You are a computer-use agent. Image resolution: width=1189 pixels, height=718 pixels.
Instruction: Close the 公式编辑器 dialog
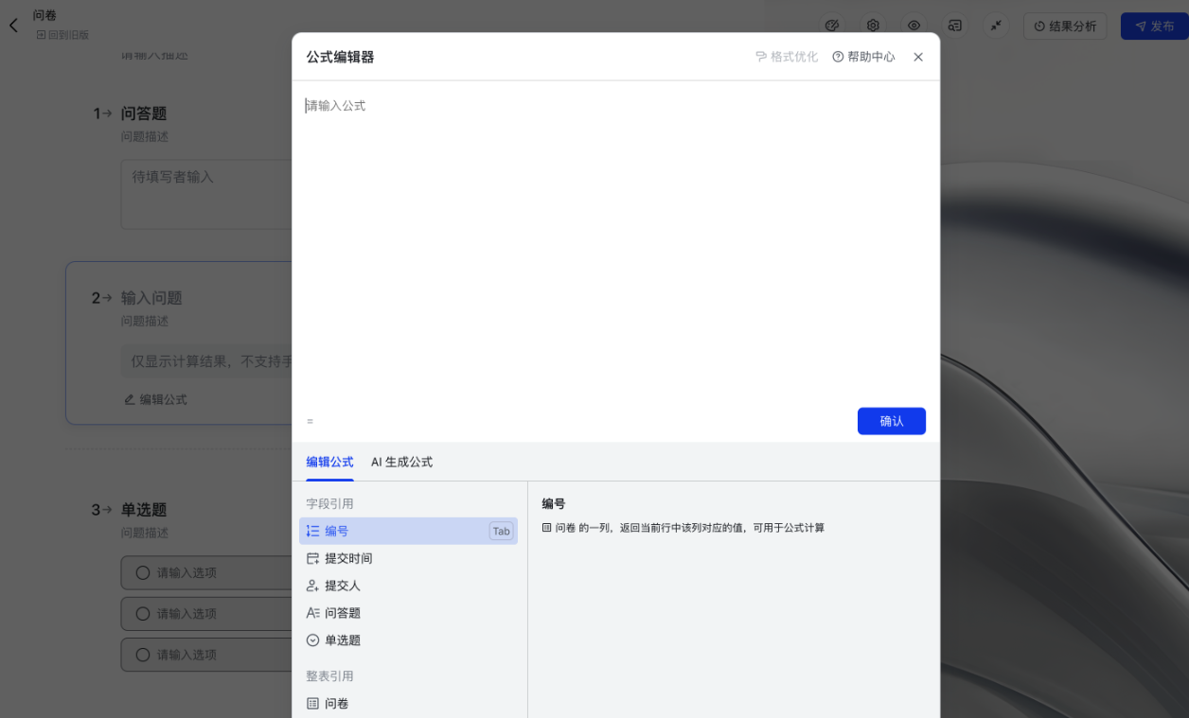(918, 57)
